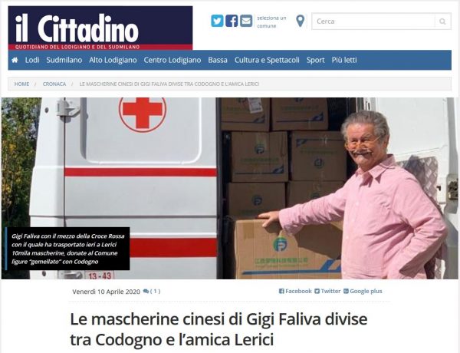460x353 pixels.
Task: Click the HOME breadcrumb link
Action: (21, 84)
